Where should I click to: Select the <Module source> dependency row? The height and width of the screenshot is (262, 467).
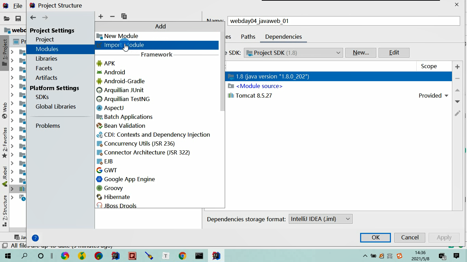(339, 86)
